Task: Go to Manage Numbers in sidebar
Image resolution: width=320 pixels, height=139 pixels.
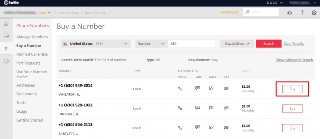Action: point(32,37)
